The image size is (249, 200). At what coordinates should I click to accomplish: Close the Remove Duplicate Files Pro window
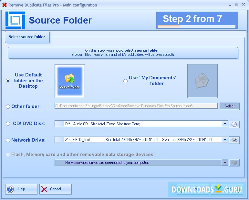tap(244, 5)
